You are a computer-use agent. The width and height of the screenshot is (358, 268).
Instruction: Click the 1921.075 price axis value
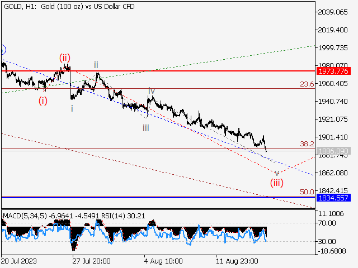point(333,119)
